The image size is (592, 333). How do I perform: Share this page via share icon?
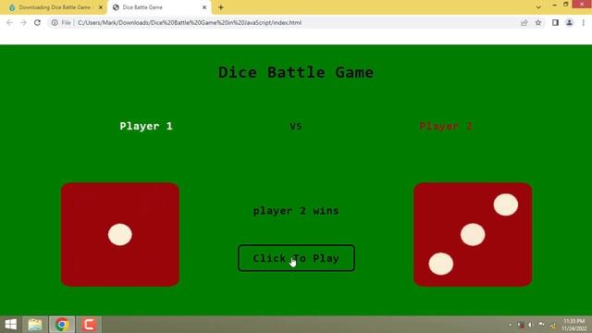(x=524, y=22)
